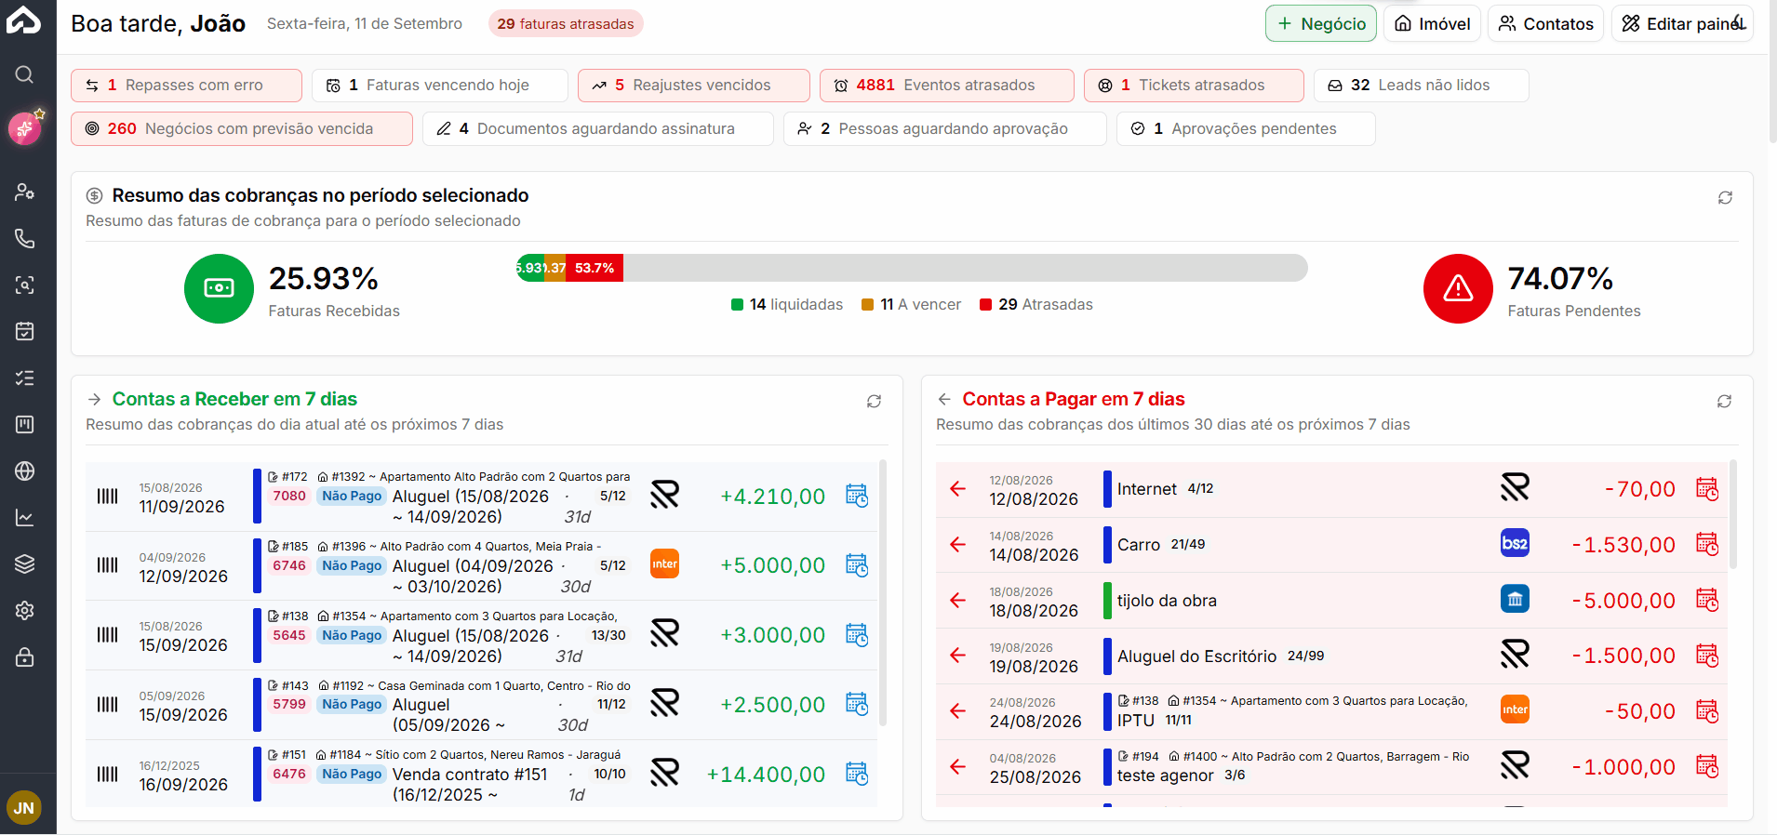Viewport: 1777px width, 835px height.
Task: Refresh the Contas a Receber panel
Action: tap(874, 401)
